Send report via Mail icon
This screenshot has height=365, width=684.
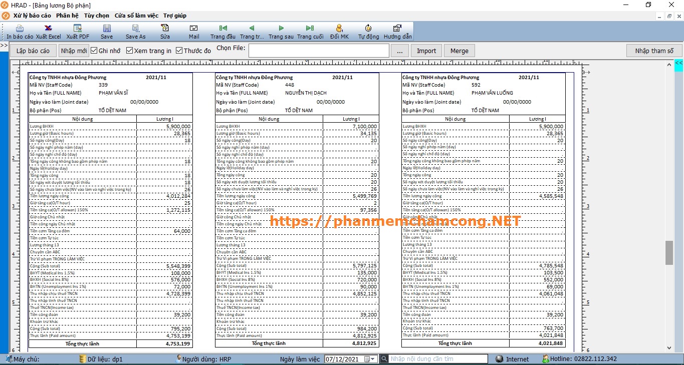click(194, 29)
